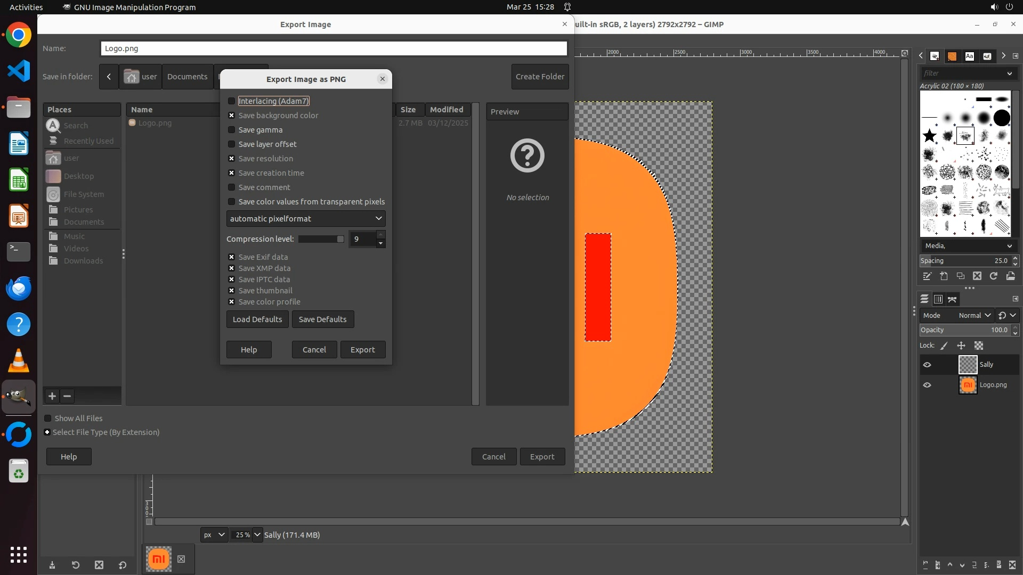Expand the layer Mode Normal dropdown
The height and width of the screenshot is (575, 1023).
click(975, 315)
